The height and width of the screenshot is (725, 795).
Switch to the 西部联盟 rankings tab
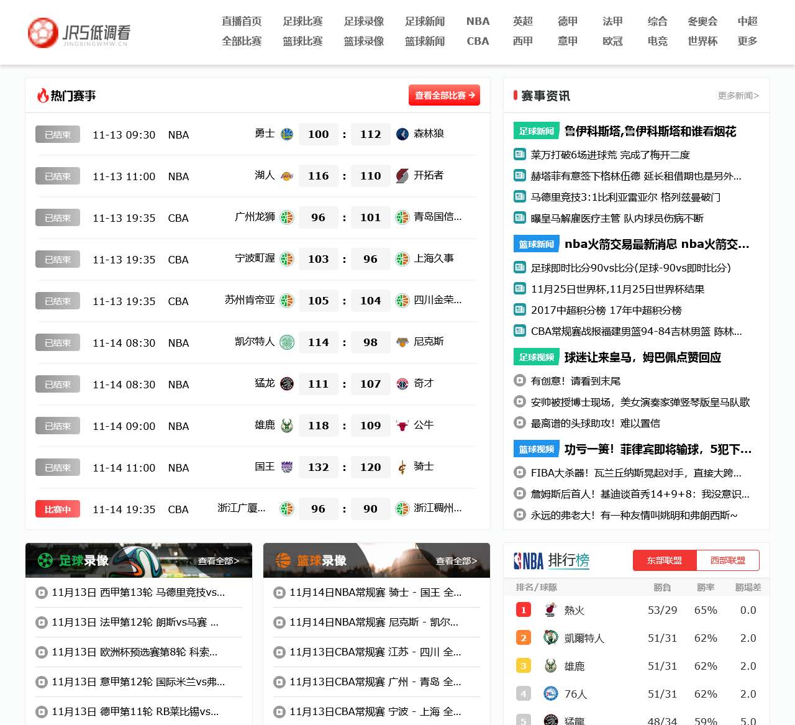point(728,560)
